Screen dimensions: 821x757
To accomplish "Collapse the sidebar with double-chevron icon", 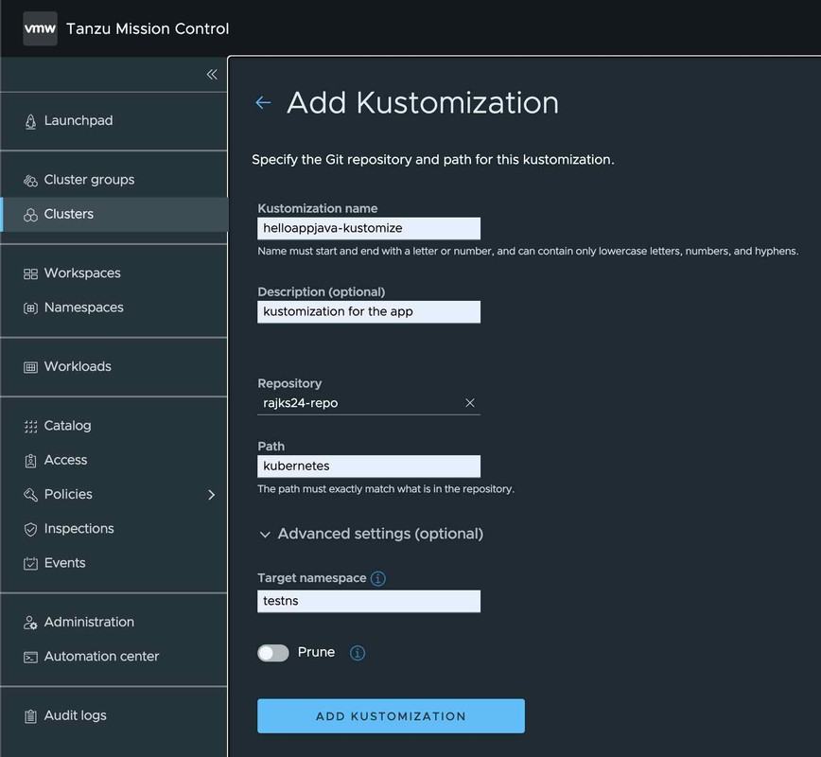I will 212,75.
